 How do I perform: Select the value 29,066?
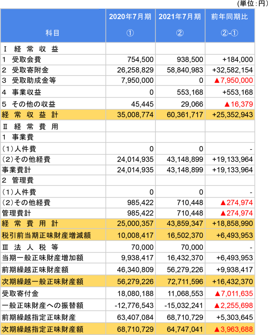pyautogui.click(x=192, y=104)
